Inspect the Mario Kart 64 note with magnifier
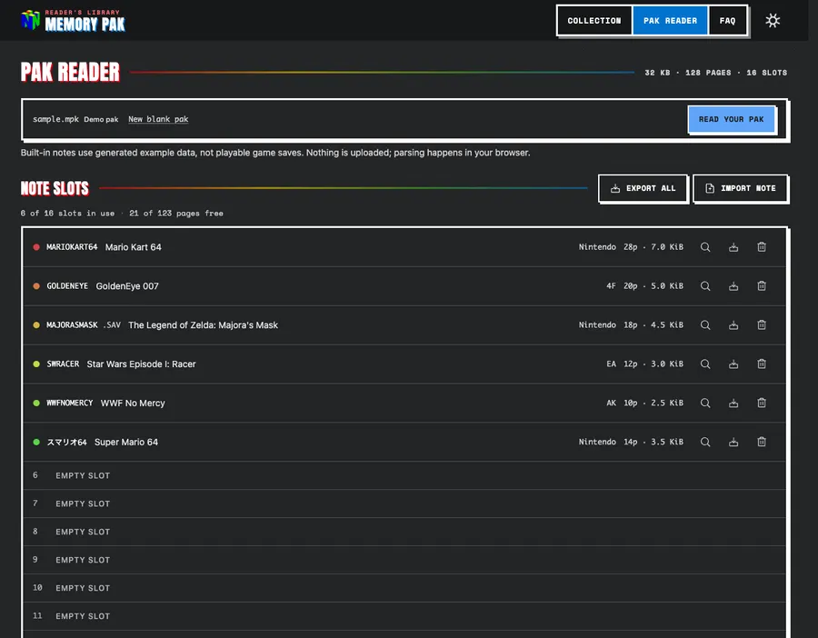Screen dimensions: 818x638 coord(704,247)
